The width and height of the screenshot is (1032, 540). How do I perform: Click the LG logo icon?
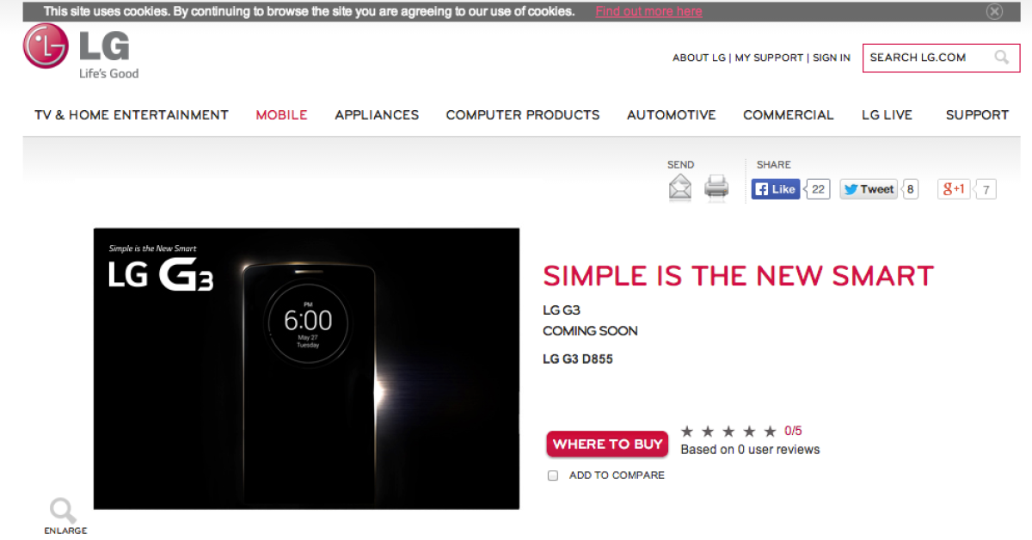click(46, 46)
